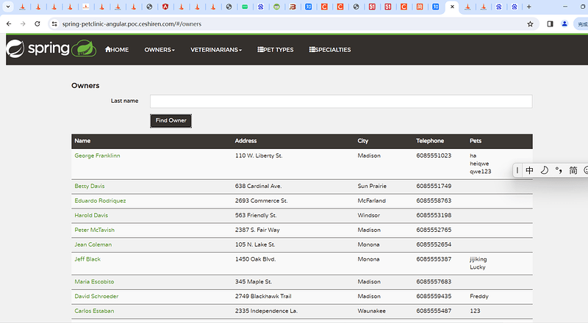
Task: Select pet name Lucky
Action: tap(477, 266)
